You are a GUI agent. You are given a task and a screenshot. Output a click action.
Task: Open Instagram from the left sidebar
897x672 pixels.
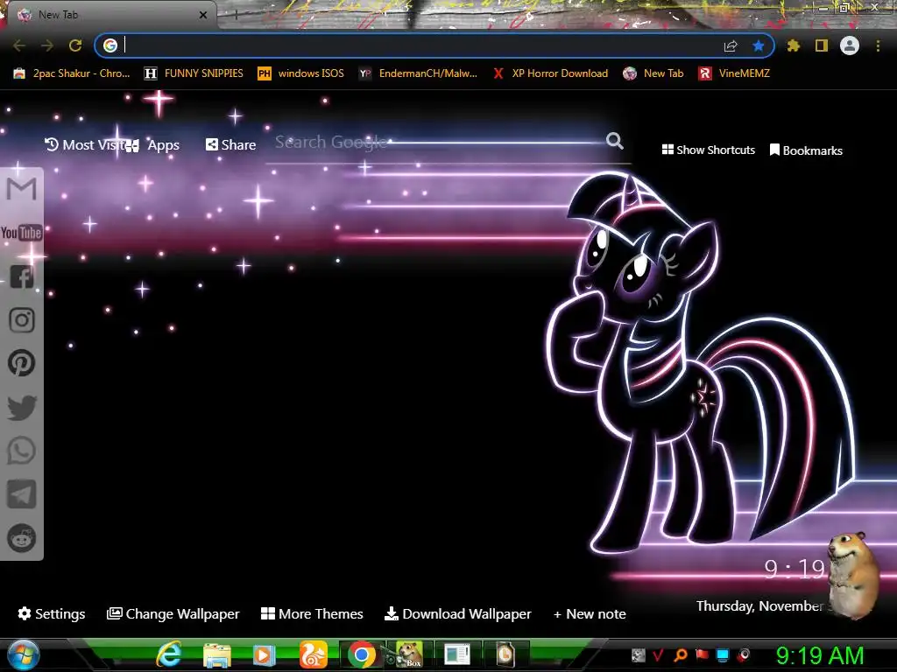click(x=22, y=320)
